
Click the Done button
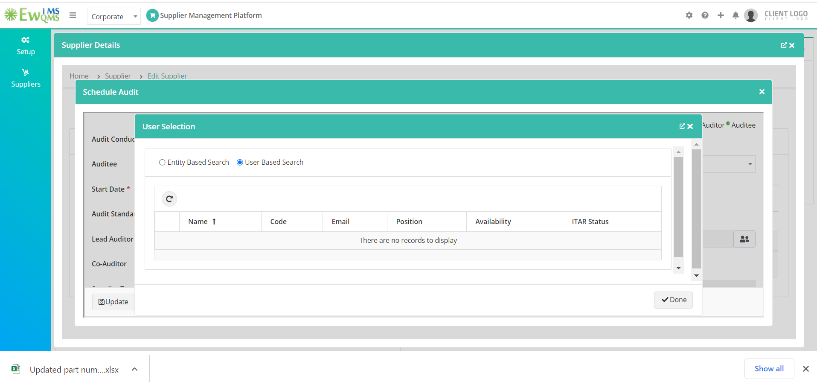[673, 300]
